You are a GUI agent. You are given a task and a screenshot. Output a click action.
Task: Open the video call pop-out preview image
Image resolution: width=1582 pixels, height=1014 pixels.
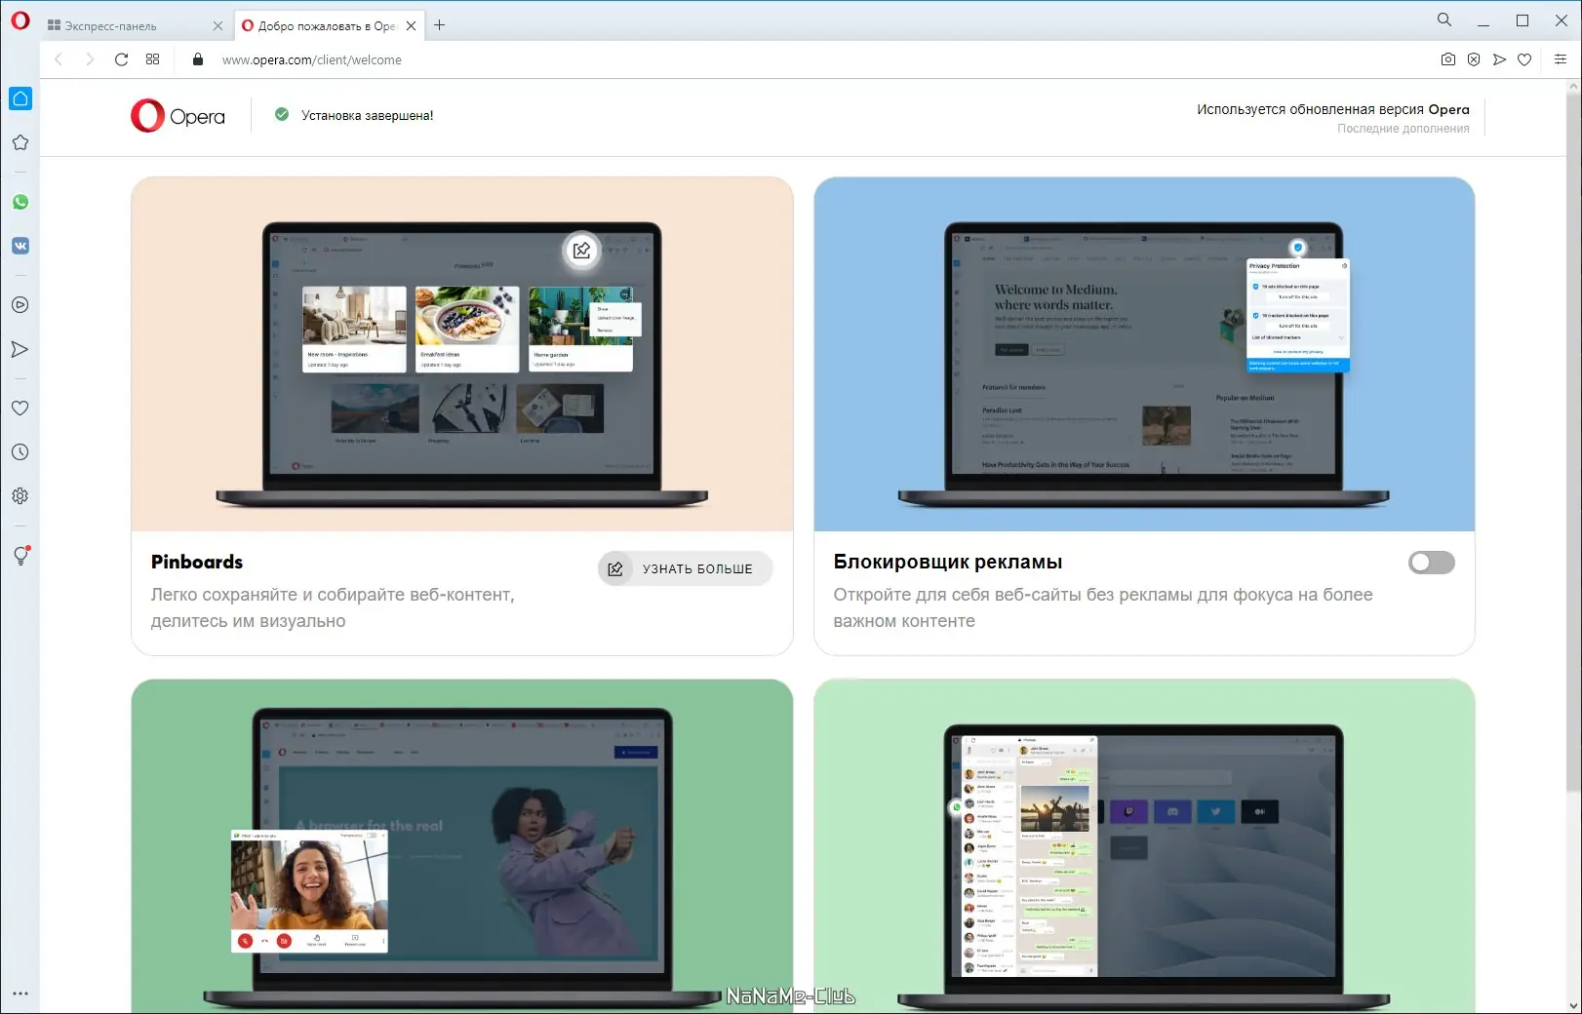pos(462,846)
